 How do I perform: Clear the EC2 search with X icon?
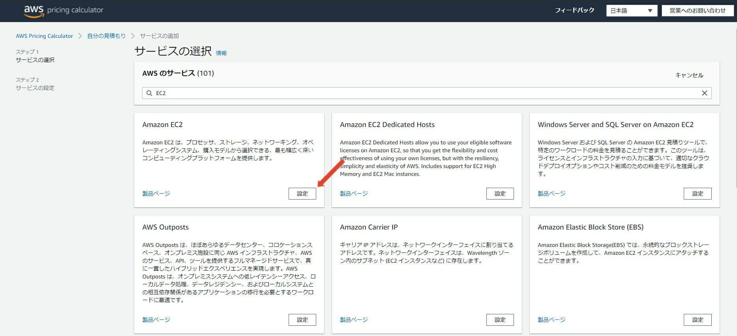click(704, 93)
